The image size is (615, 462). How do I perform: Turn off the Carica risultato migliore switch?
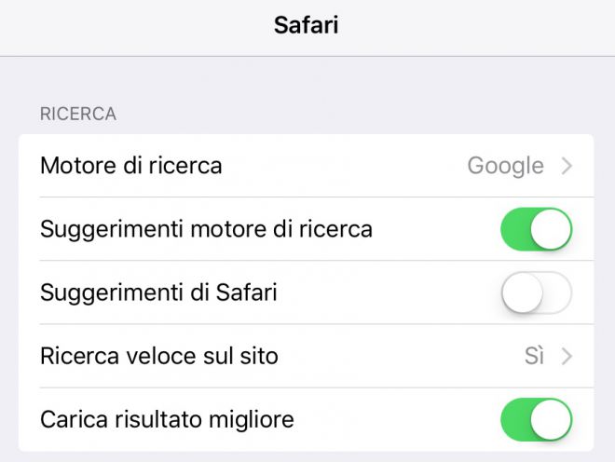pos(536,419)
